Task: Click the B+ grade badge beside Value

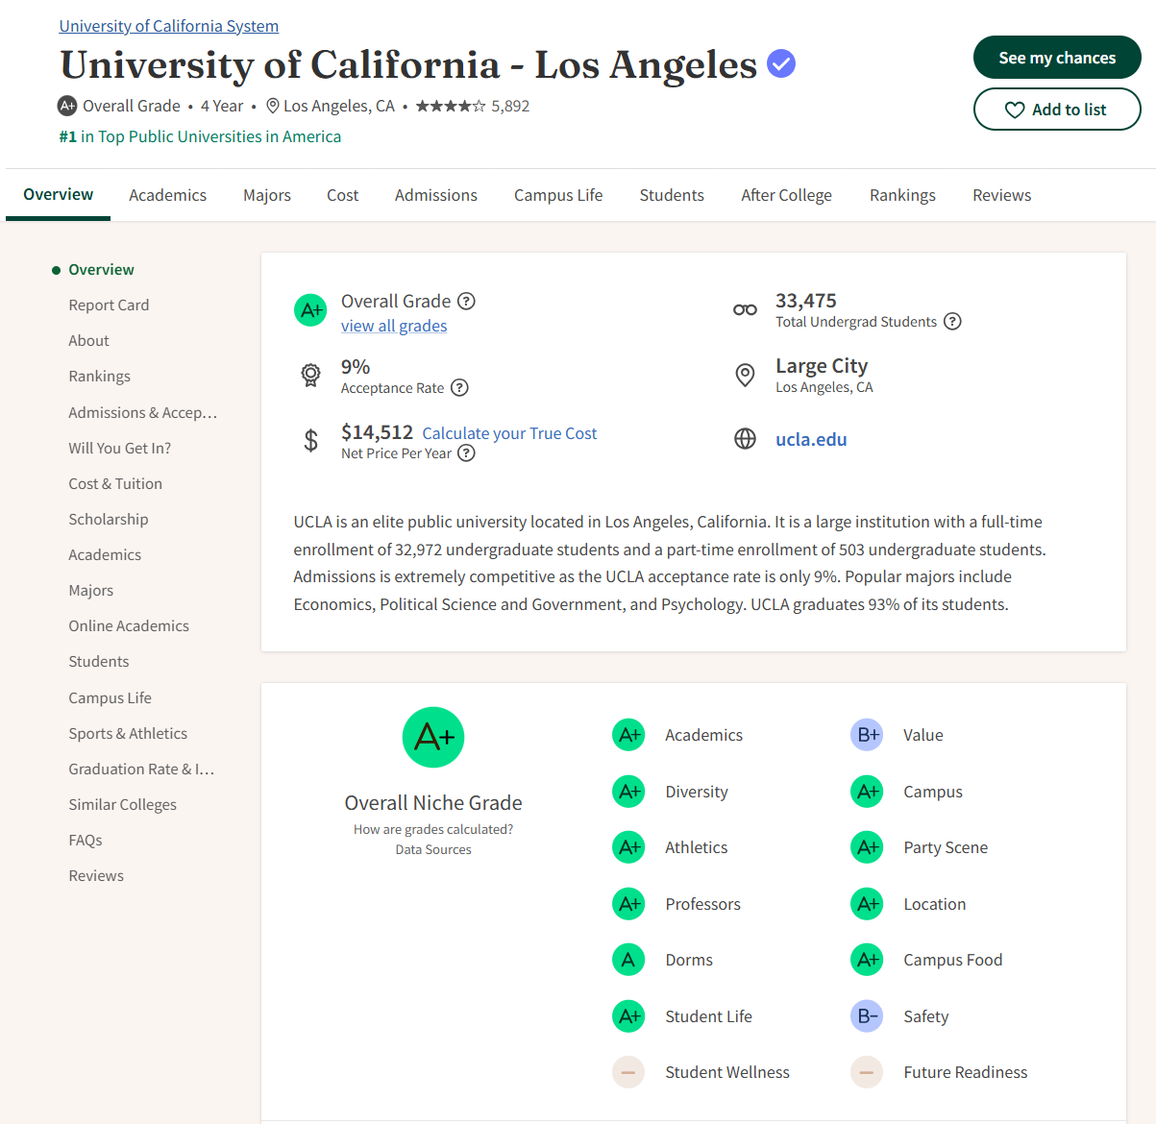Action: [x=867, y=735]
